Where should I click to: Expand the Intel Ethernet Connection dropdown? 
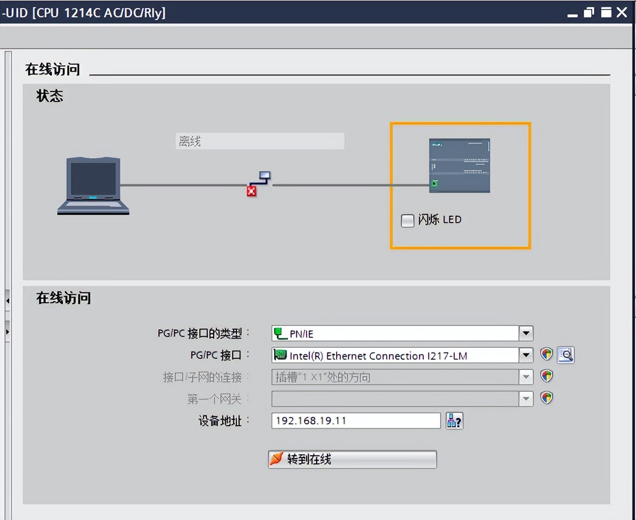(x=526, y=355)
